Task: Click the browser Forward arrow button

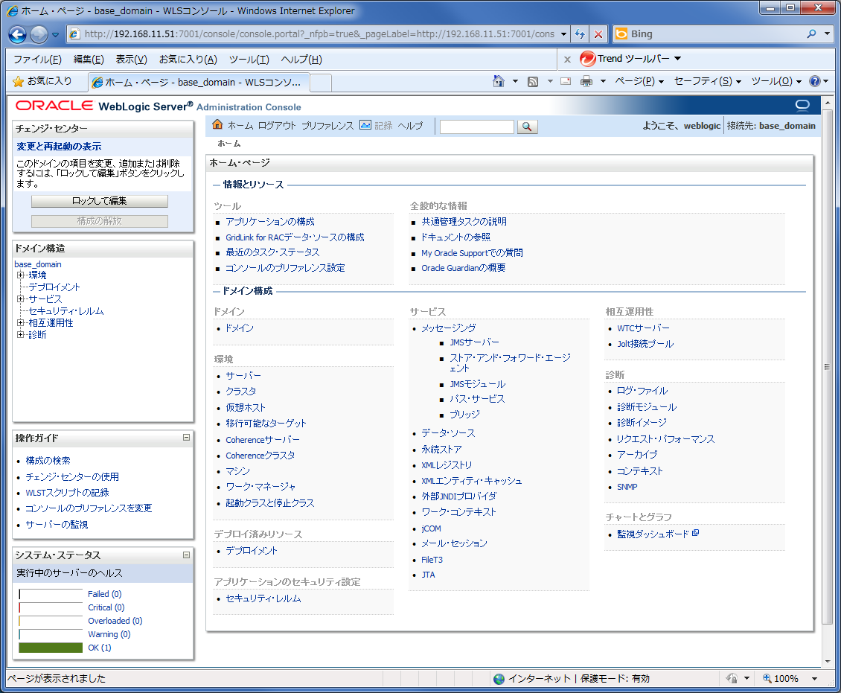Action: 39,34
